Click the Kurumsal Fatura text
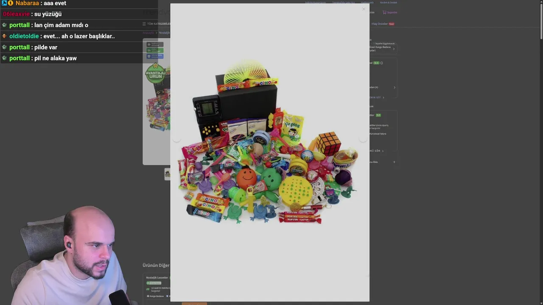543x305 pixels. pos(378,134)
